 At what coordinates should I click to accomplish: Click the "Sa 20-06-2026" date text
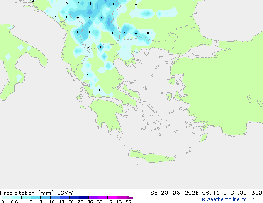pyautogui.click(x=175, y=193)
